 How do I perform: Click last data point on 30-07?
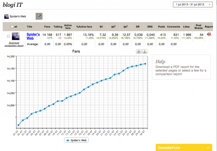point(145,64)
